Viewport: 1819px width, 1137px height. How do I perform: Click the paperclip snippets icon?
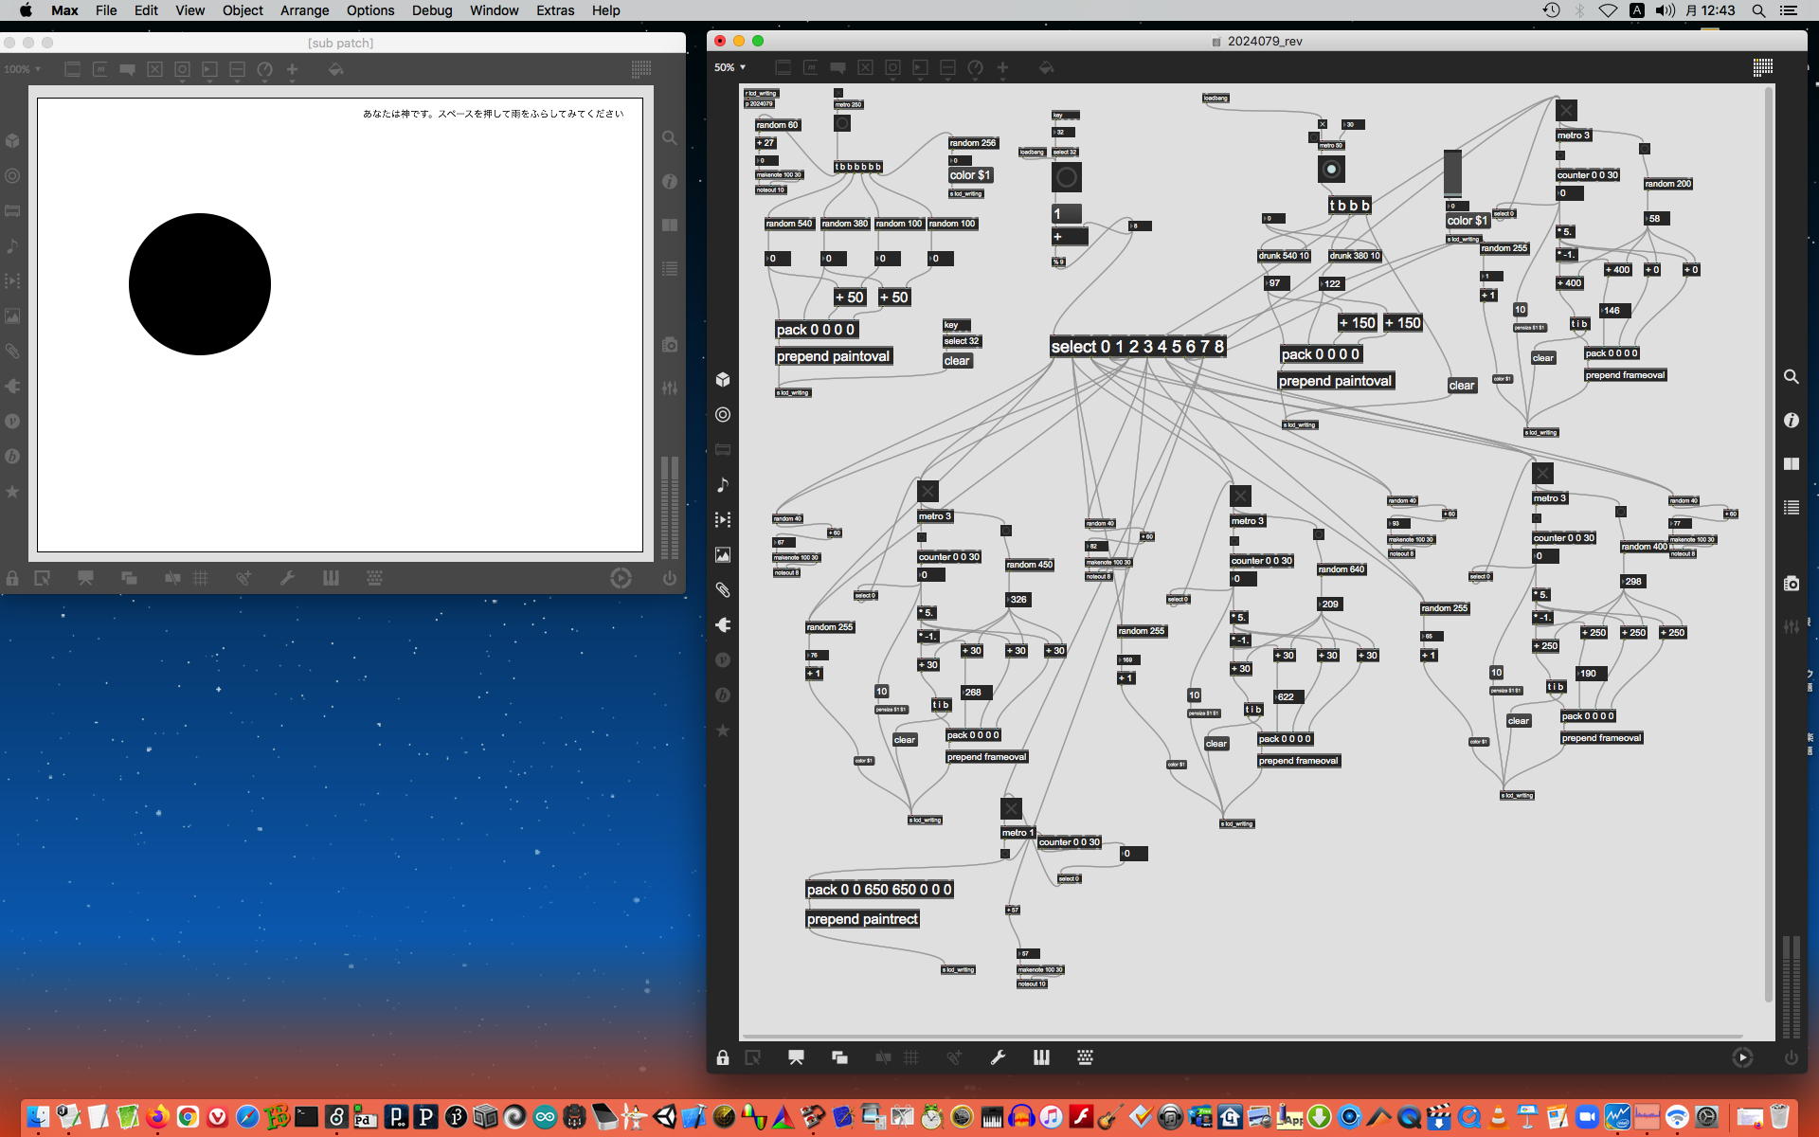723,589
